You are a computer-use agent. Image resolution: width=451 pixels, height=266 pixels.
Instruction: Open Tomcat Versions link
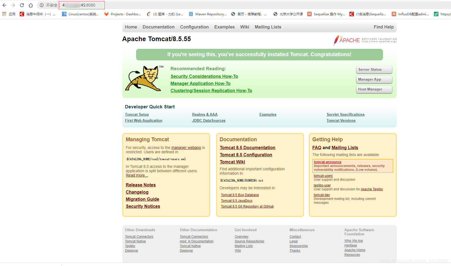[x=341, y=120]
